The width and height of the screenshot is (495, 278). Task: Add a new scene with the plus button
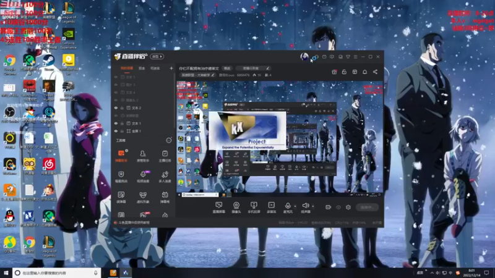[x=171, y=68]
